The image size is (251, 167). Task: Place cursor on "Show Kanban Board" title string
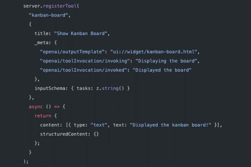(x=82, y=33)
